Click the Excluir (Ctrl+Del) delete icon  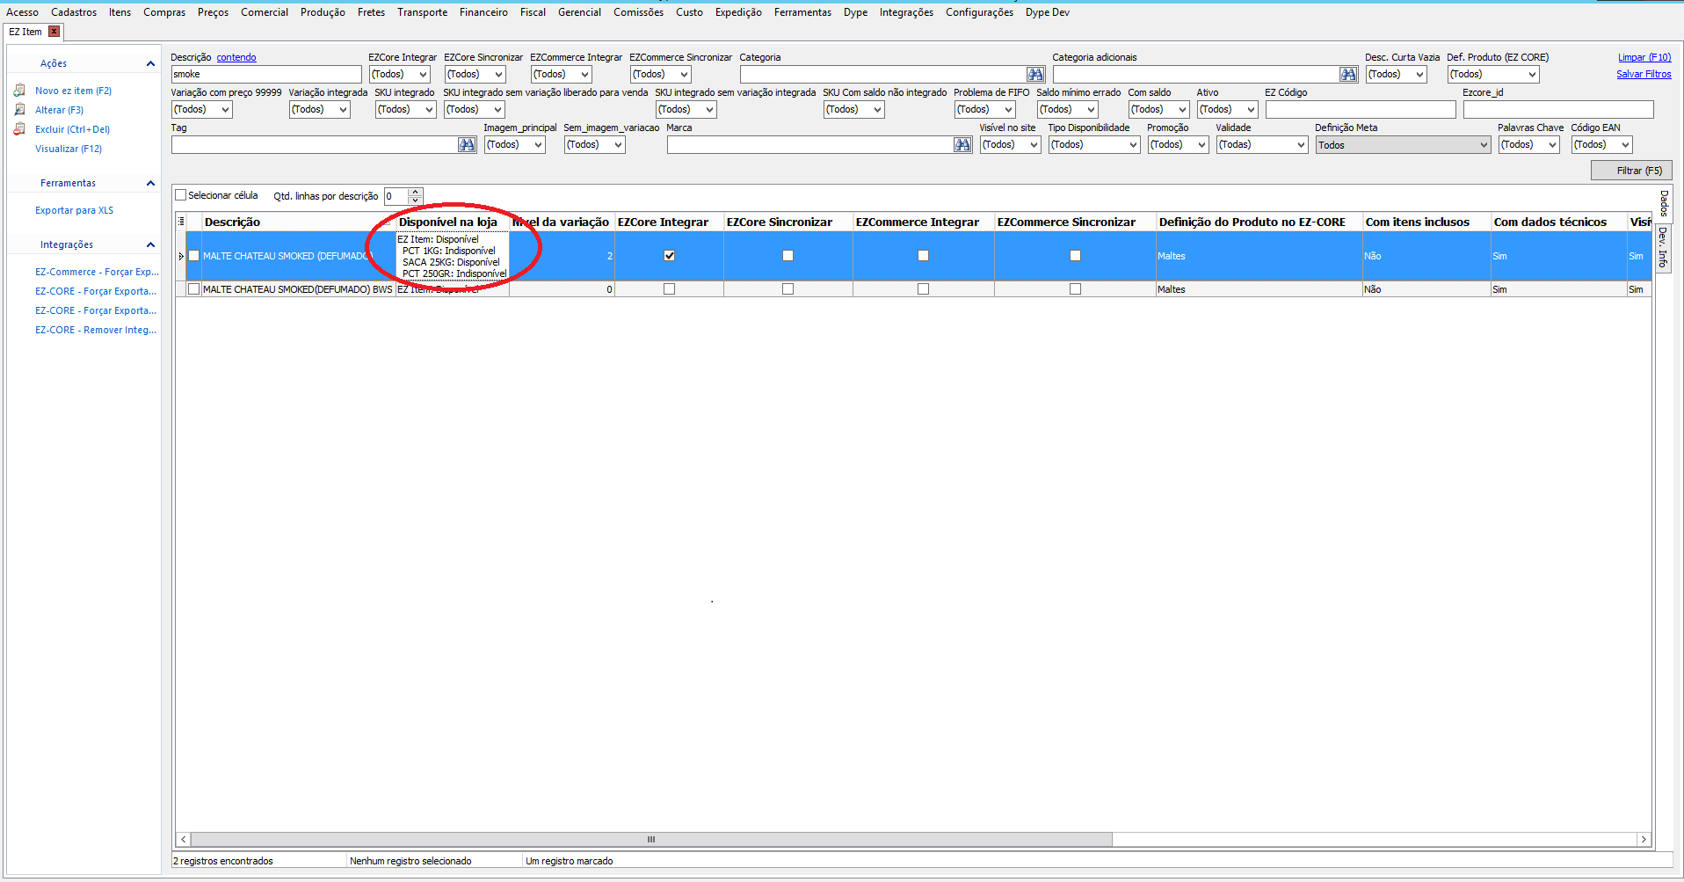point(19,129)
